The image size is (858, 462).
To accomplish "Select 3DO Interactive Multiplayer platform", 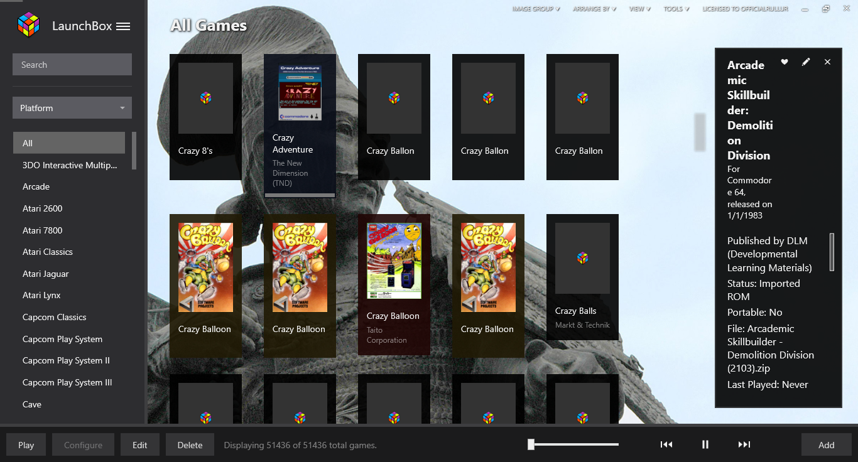I will 70,165.
